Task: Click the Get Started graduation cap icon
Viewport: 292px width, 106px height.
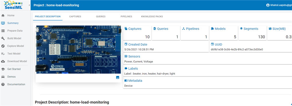Action: click(3, 69)
